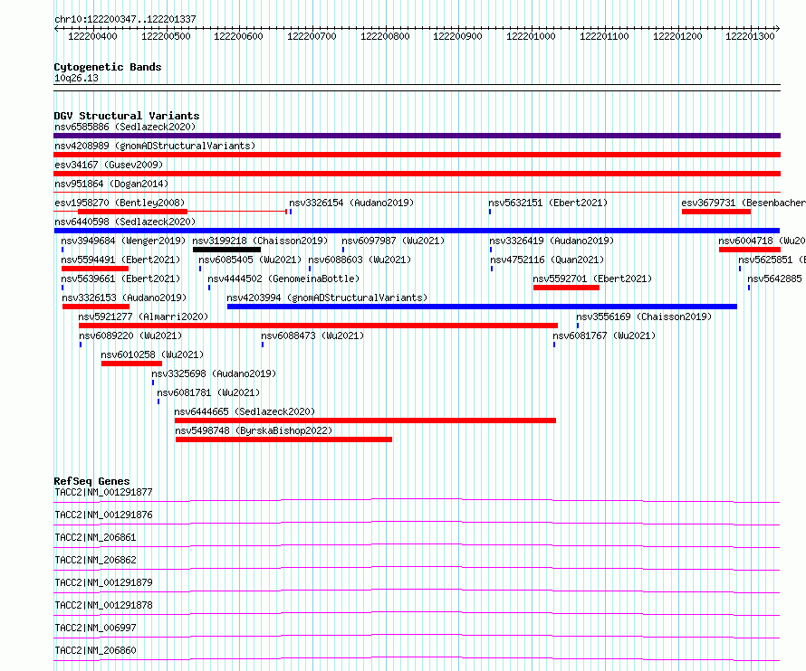
Task: Select the red nsv5498748 feature bar
Action: point(283,439)
